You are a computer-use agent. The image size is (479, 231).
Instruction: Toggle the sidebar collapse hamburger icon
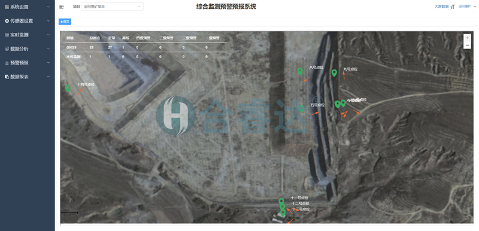[62, 7]
